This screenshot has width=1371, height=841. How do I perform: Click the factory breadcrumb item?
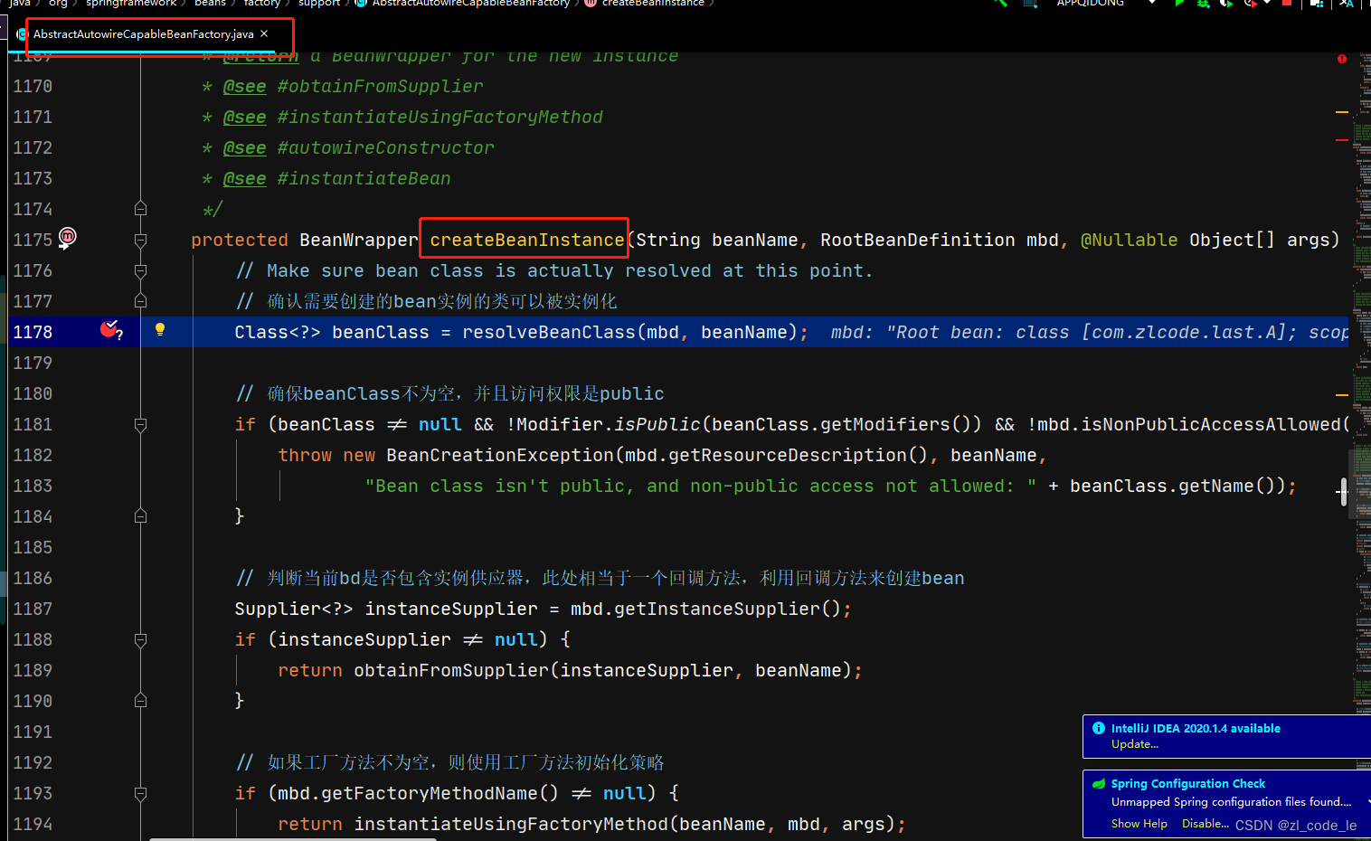(262, 3)
